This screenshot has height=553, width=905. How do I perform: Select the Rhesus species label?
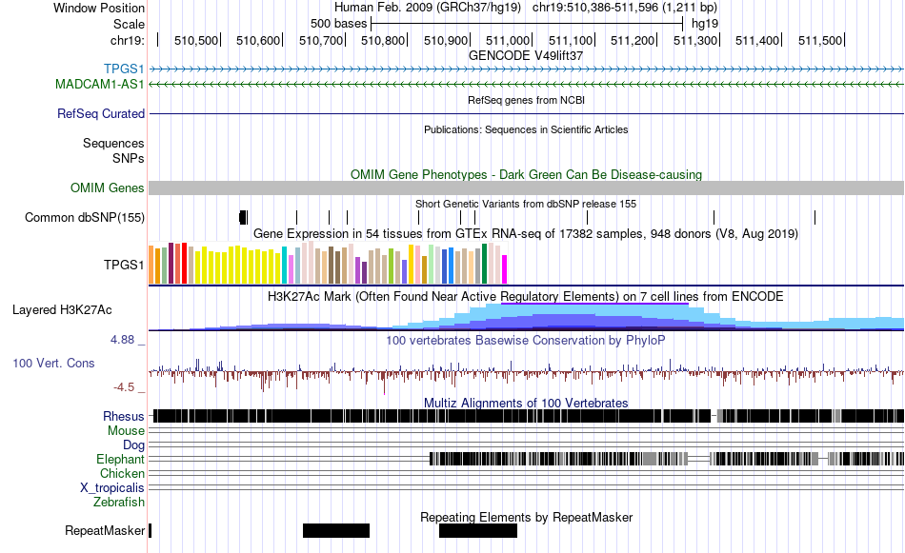tap(124, 416)
